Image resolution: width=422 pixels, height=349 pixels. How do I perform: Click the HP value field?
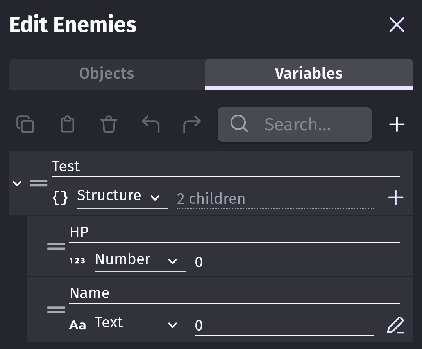tap(297, 261)
